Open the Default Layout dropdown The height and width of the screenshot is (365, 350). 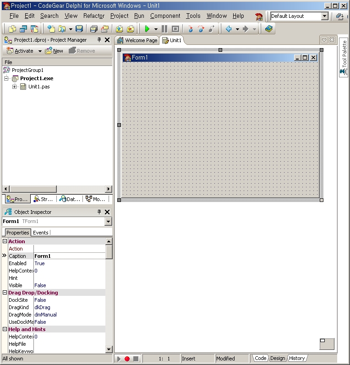pos(324,16)
